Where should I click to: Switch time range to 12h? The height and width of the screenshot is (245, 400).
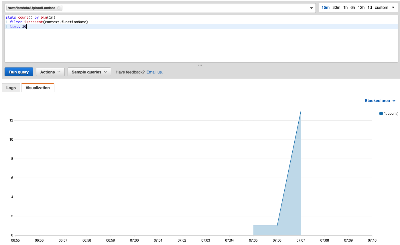[x=361, y=8]
